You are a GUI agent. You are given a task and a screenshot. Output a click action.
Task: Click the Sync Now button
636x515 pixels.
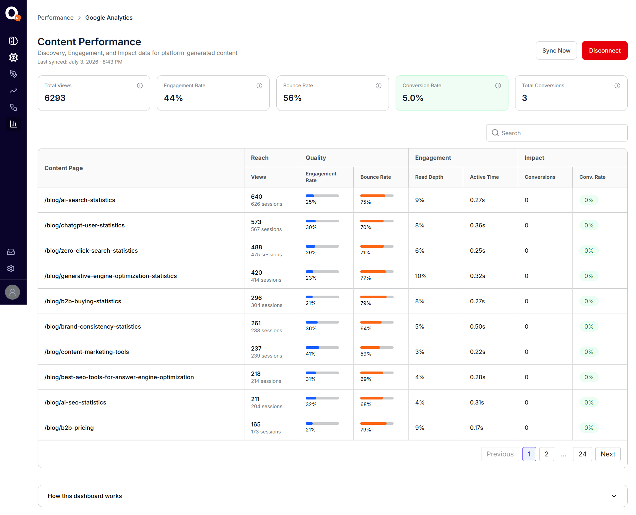coord(556,51)
